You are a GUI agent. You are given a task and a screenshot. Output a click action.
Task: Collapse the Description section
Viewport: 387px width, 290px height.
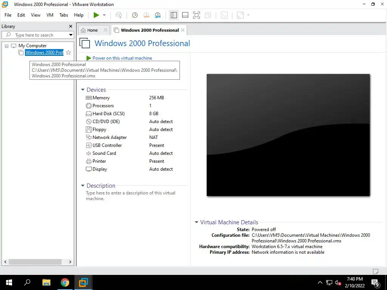coord(83,186)
